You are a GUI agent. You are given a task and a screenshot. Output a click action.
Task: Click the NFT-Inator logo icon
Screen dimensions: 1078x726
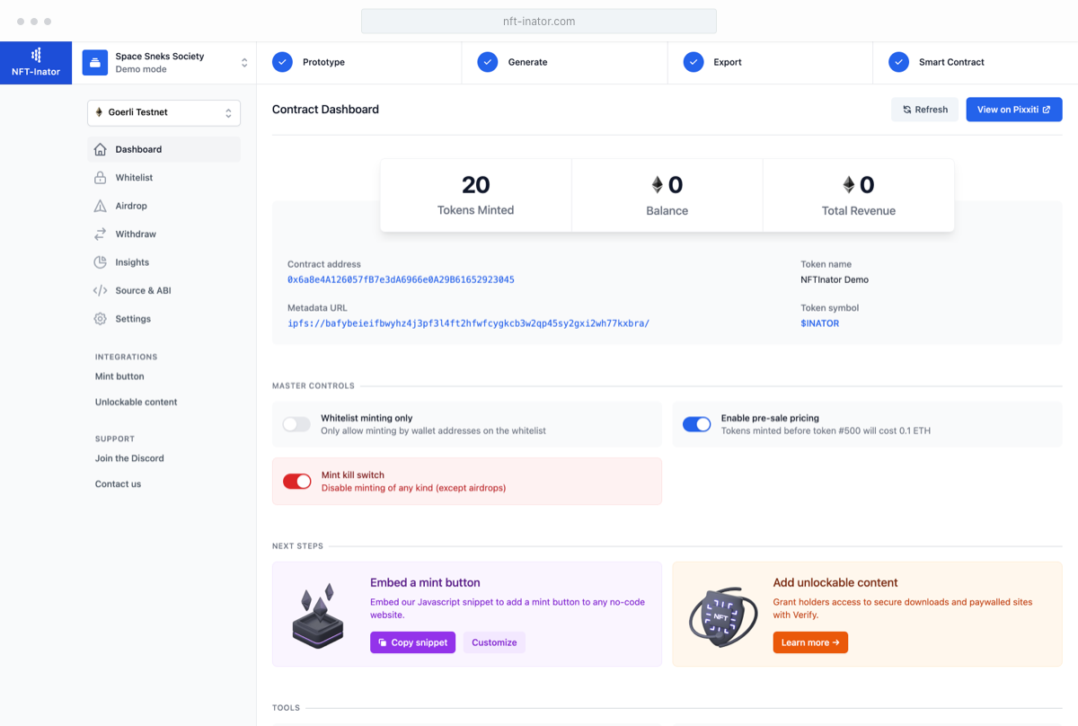pos(36,56)
